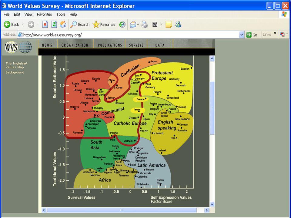
Task: Click the Go arrow button
Action: click(x=252, y=35)
